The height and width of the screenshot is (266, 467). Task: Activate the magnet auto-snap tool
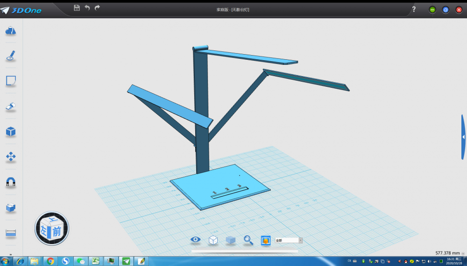tap(11, 182)
